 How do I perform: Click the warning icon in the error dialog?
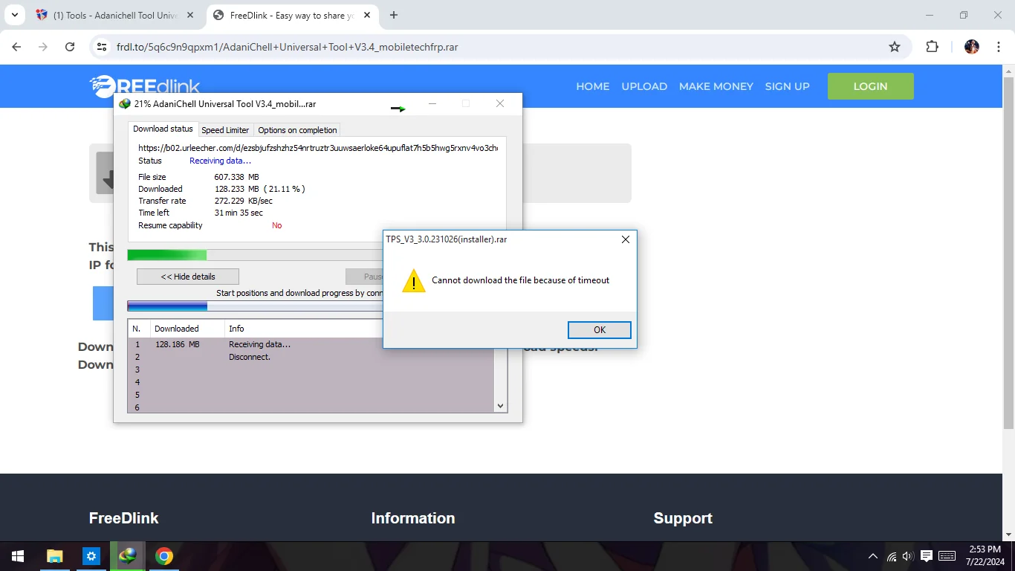coord(414,281)
